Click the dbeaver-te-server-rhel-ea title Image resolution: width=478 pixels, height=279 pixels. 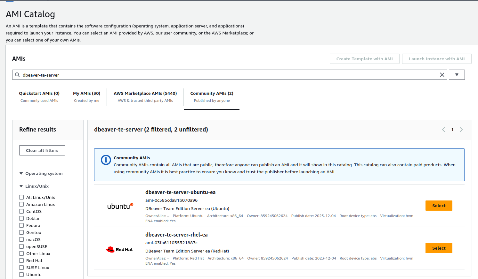176,235
